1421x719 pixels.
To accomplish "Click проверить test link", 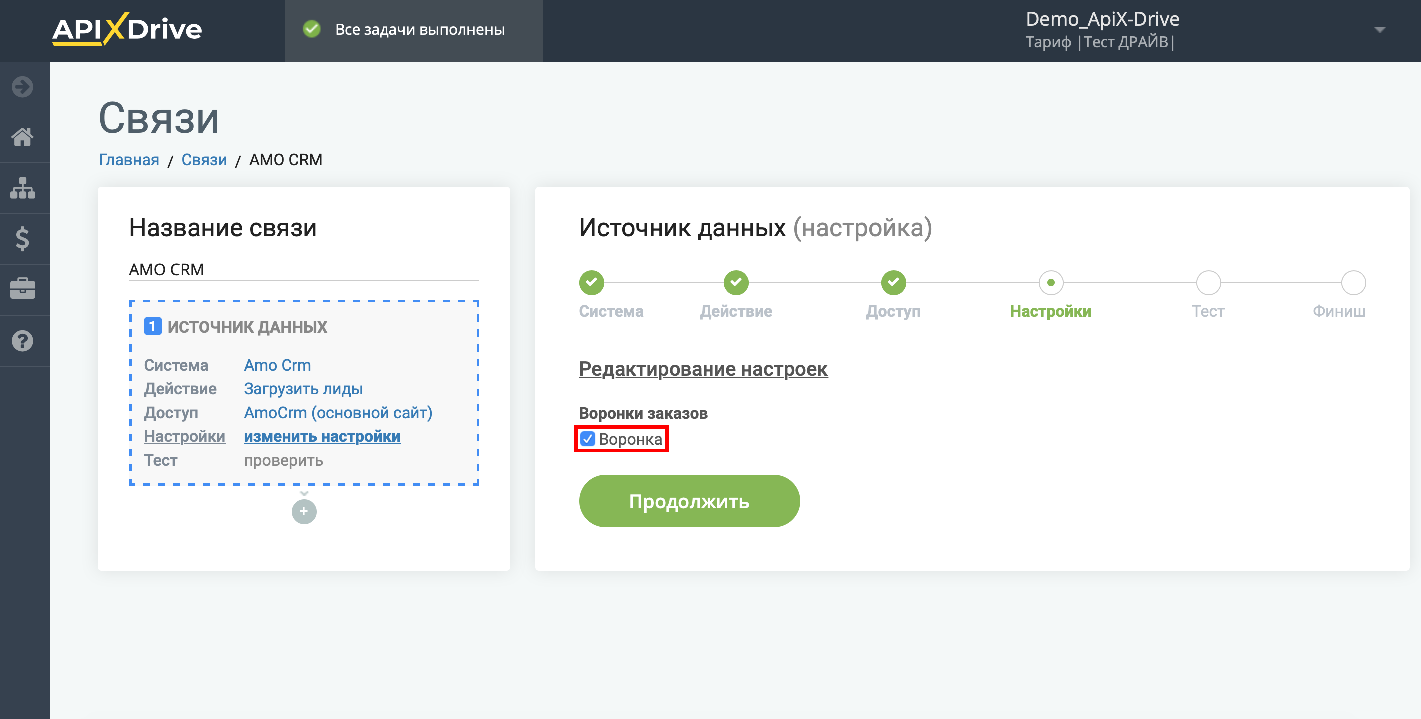I will pyautogui.click(x=283, y=460).
